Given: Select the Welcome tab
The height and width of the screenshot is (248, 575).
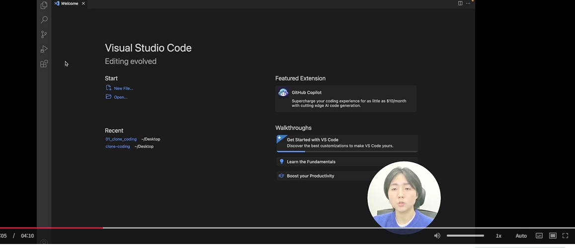Looking at the screenshot, I should tap(70, 3).
